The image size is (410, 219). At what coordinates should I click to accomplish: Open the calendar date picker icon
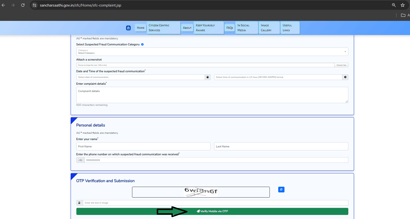208,77
